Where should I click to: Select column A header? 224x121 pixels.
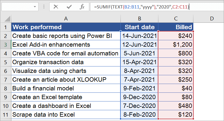(x=66, y=19)
